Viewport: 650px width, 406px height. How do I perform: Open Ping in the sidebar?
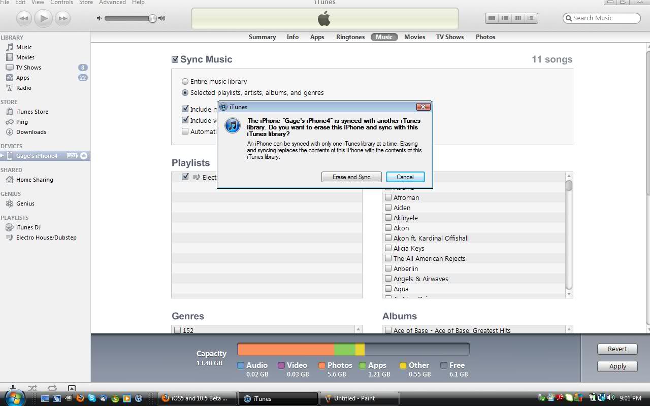point(22,122)
